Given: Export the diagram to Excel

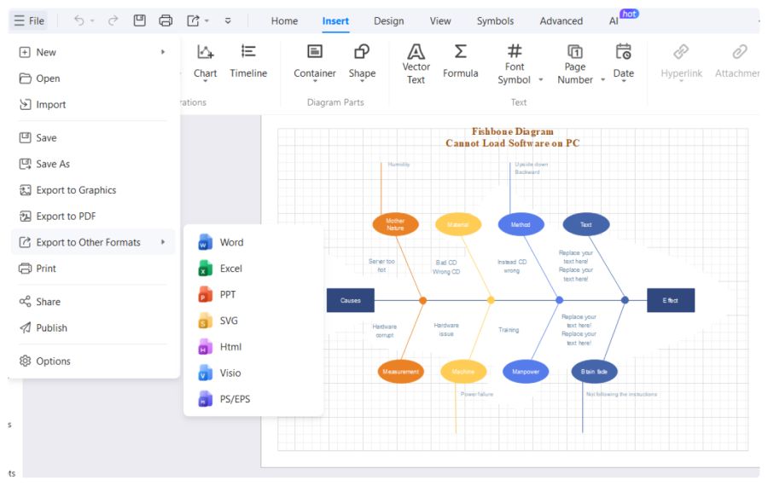Looking at the screenshot, I should tap(253, 269).
